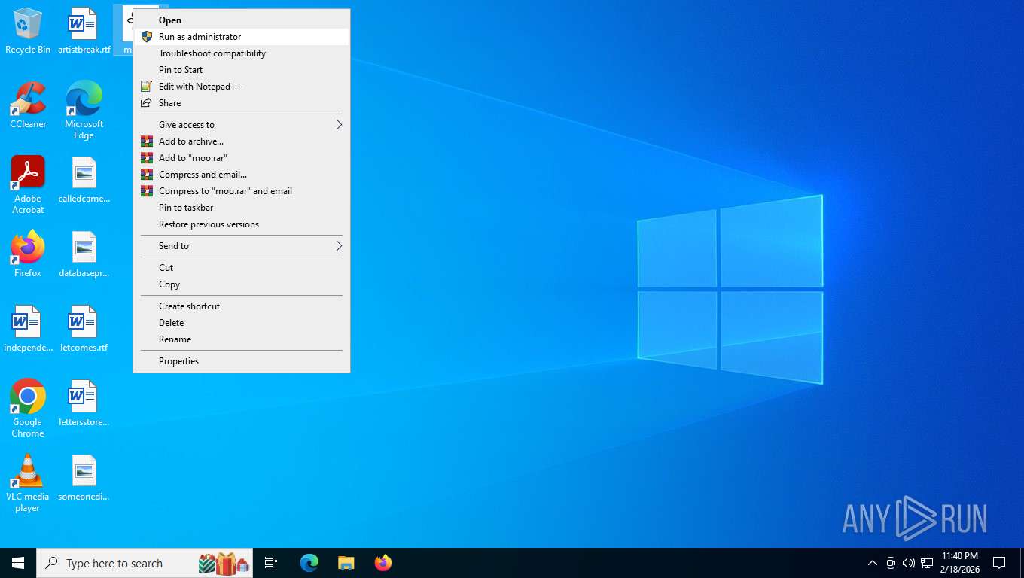This screenshot has height=578, width=1024.
Task: Choose Pin to Start
Action: 242,70
